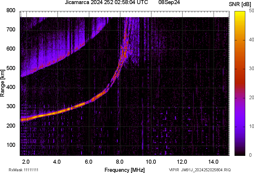Click colorbar tick value 10

coord(251,126)
